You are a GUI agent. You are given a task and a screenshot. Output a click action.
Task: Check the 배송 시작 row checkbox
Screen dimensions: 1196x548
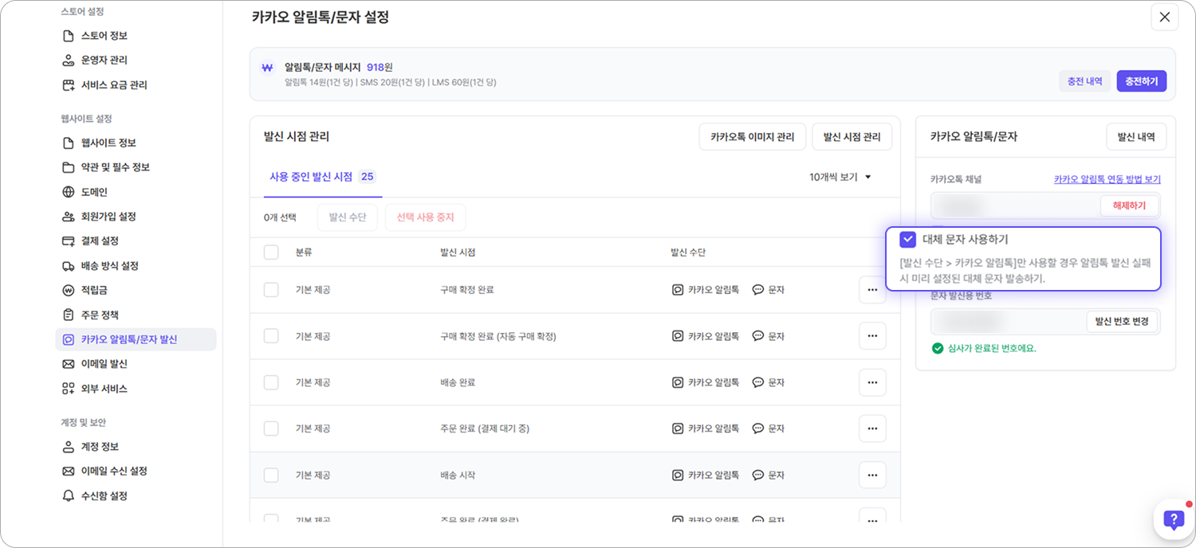pyautogui.click(x=271, y=475)
